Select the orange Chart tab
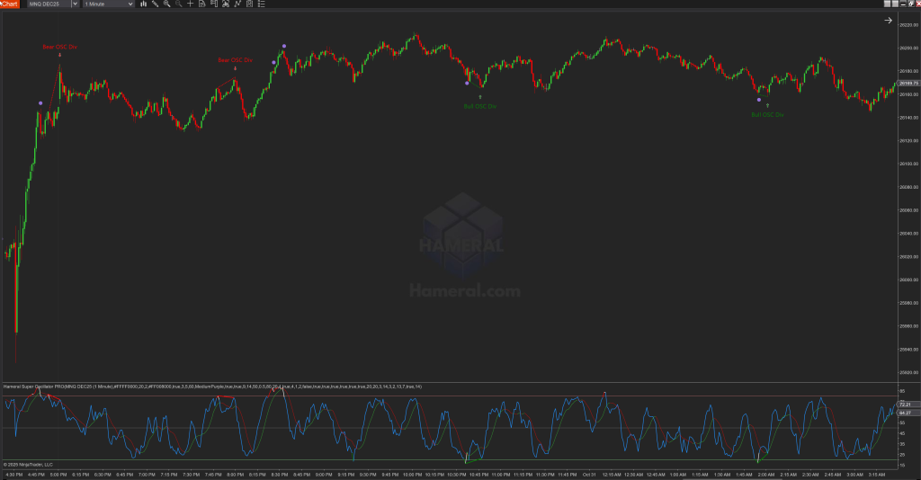The height and width of the screenshot is (480, 921). (x=10, y=4)
